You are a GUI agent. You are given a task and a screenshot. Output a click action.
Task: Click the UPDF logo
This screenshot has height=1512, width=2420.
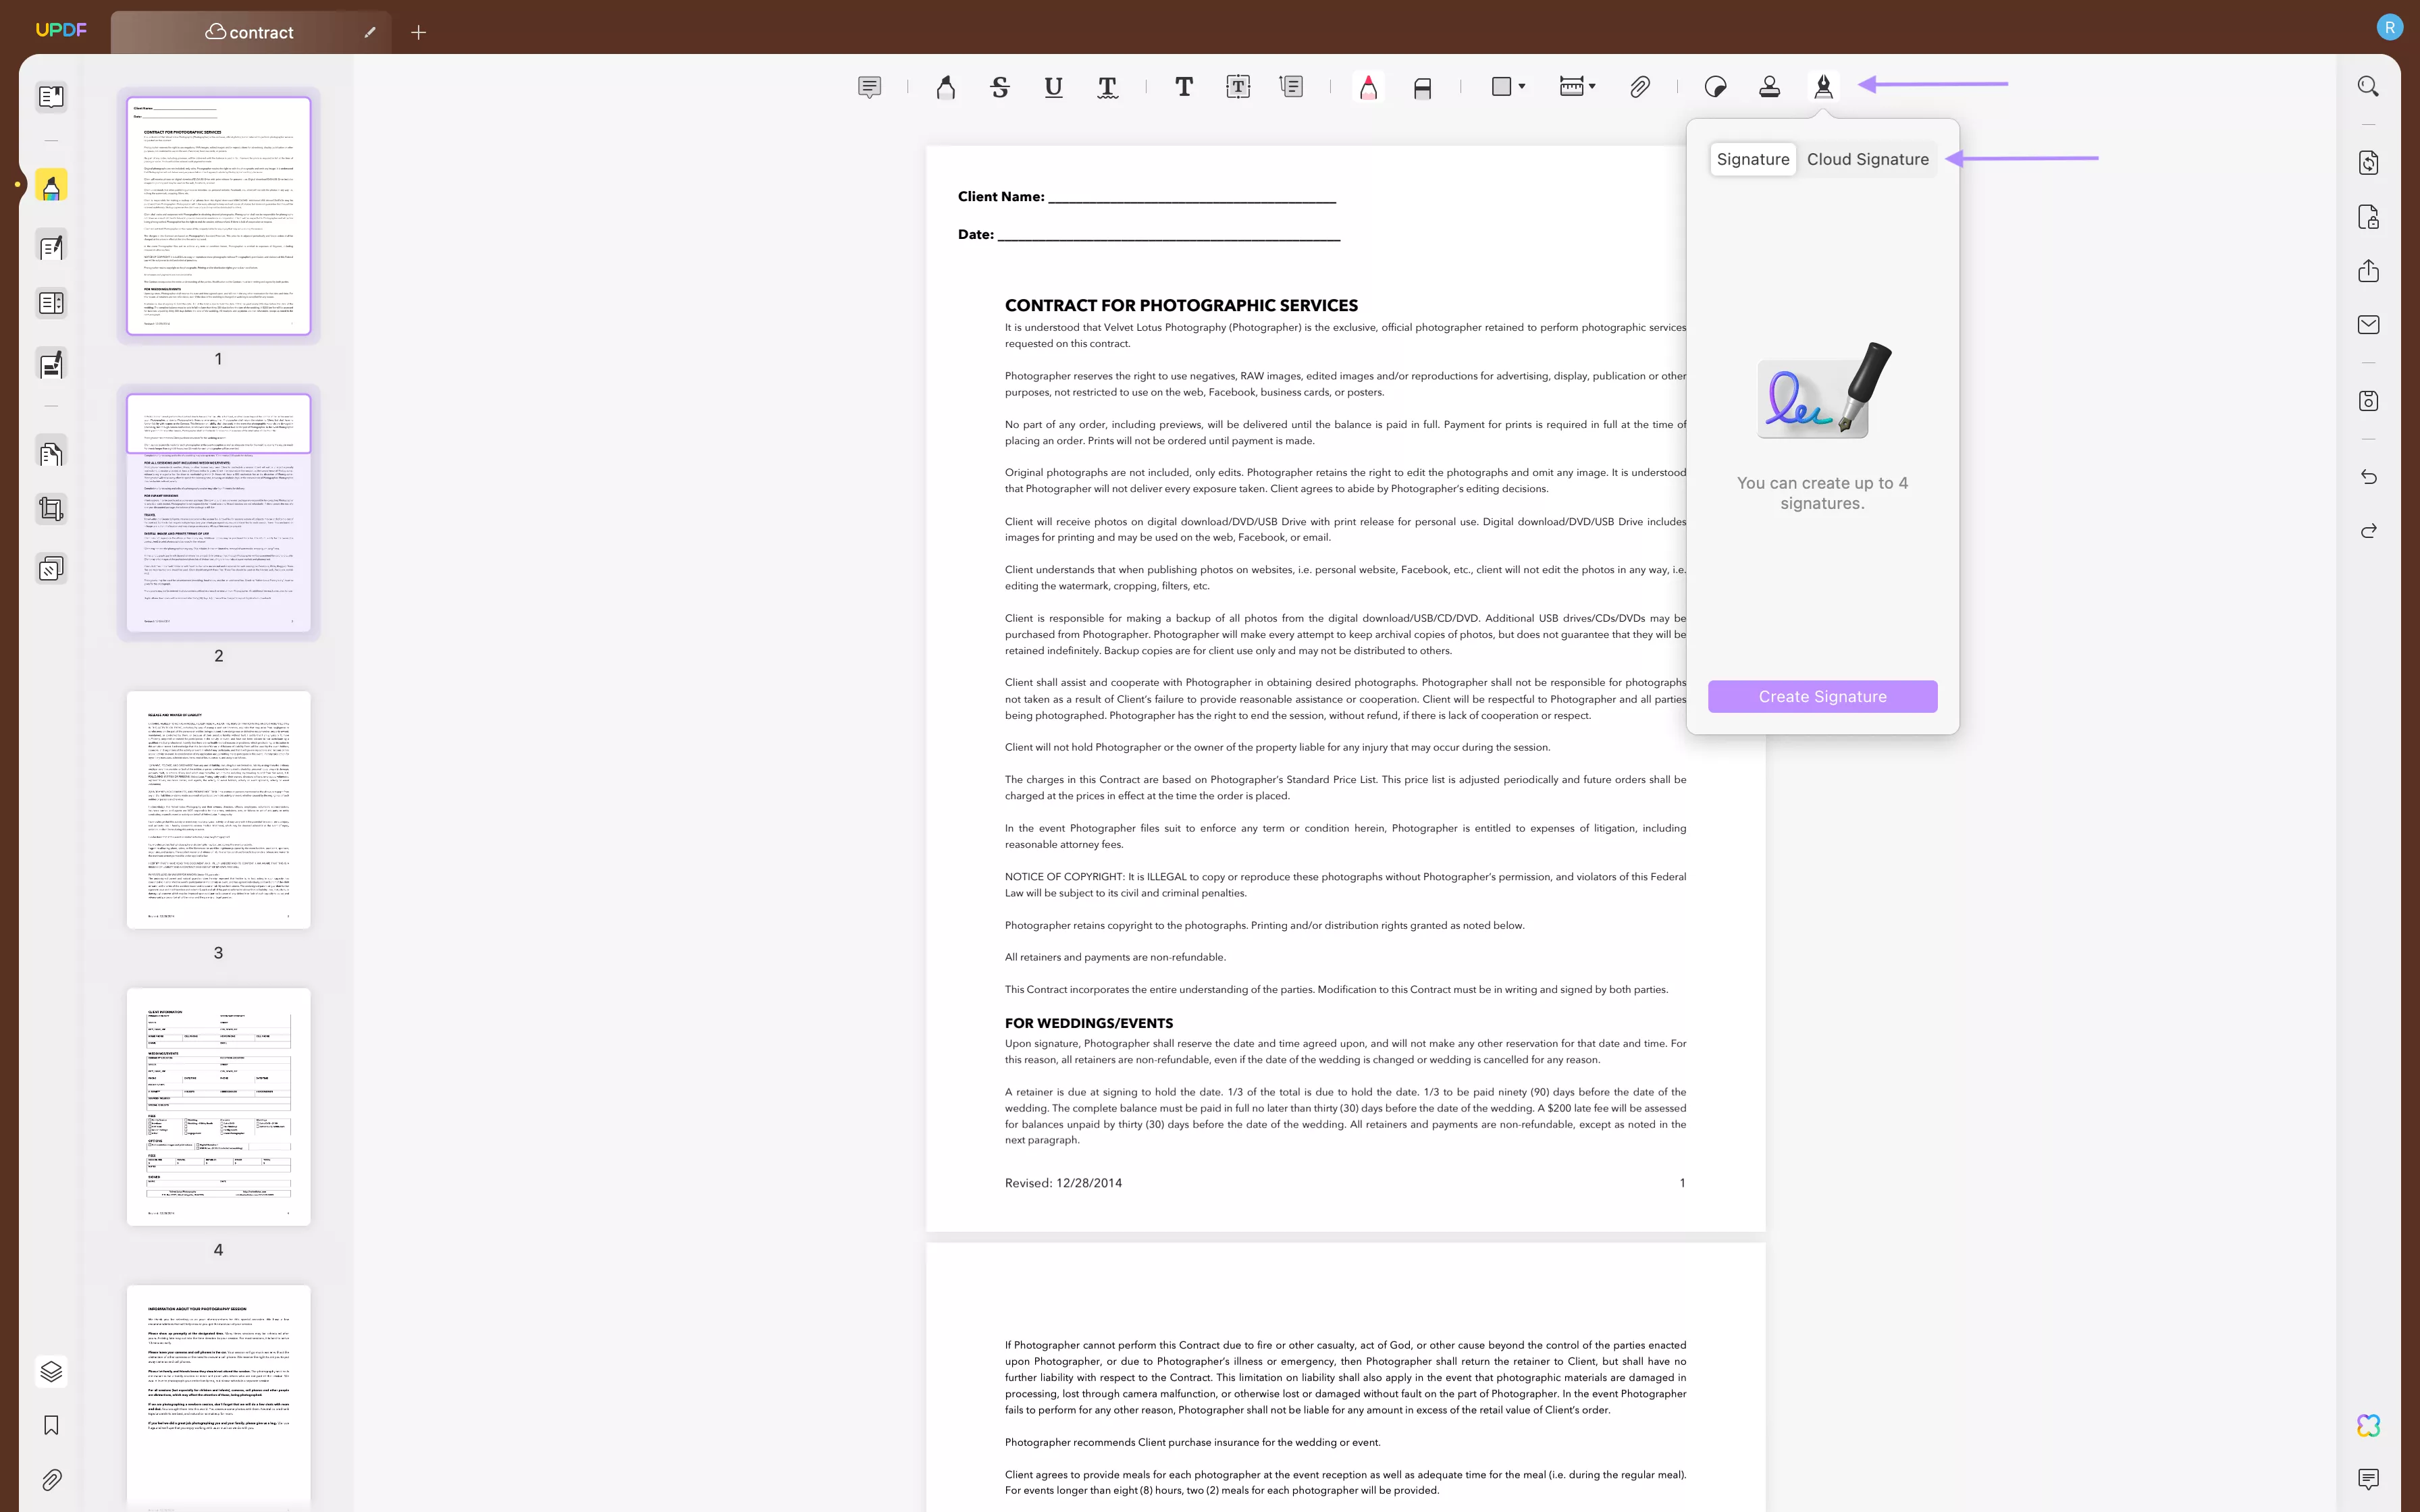[x=61, y=30]
